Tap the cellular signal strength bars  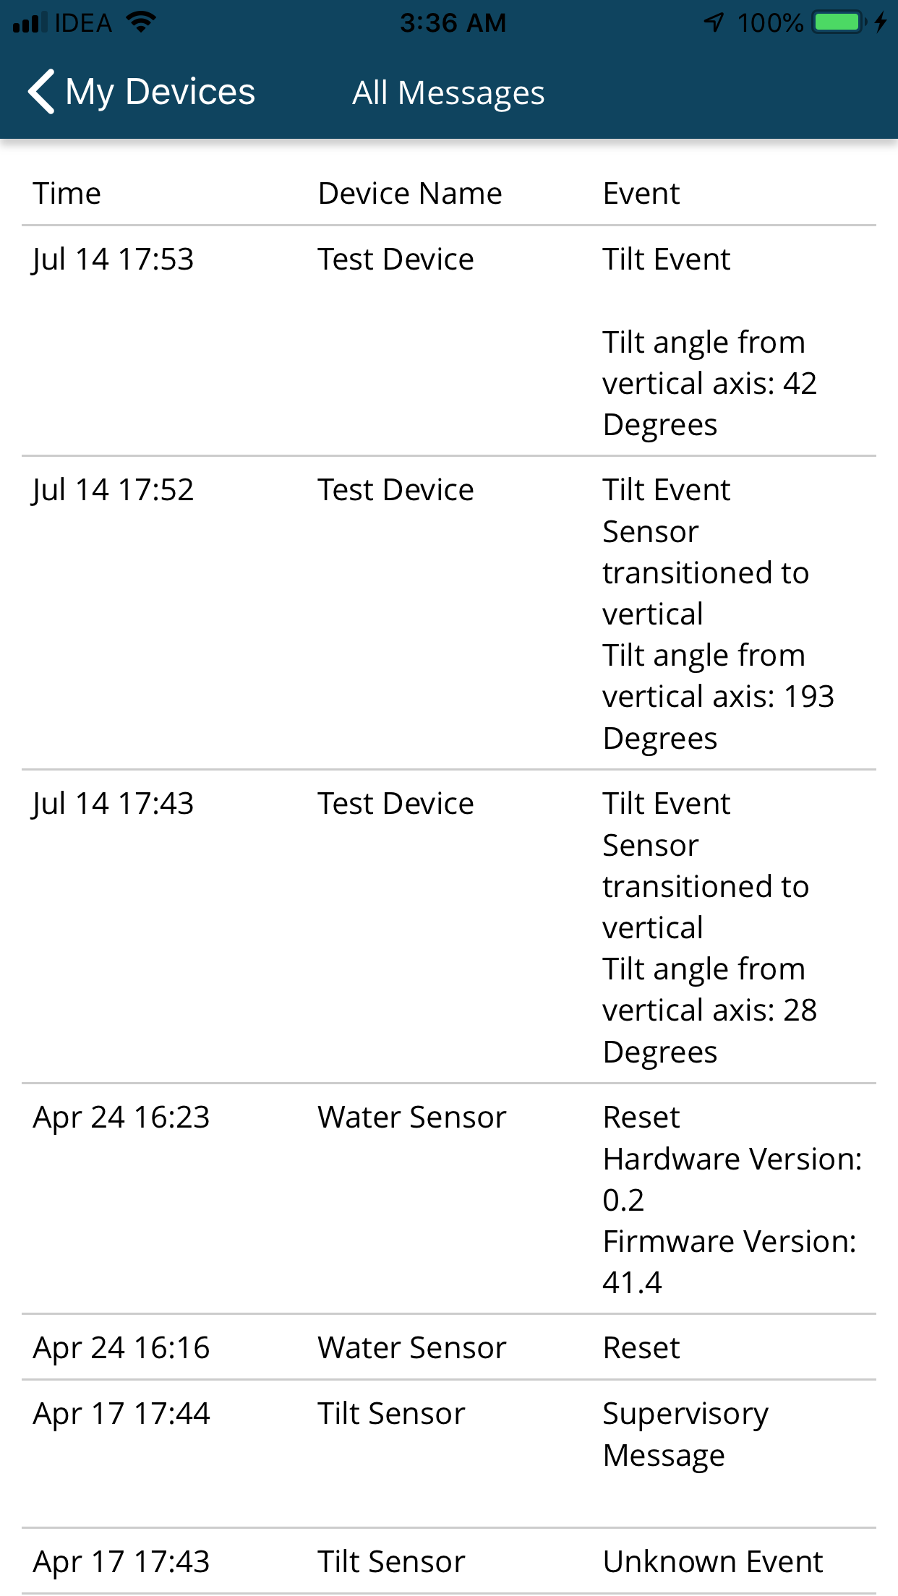point(29,22)
